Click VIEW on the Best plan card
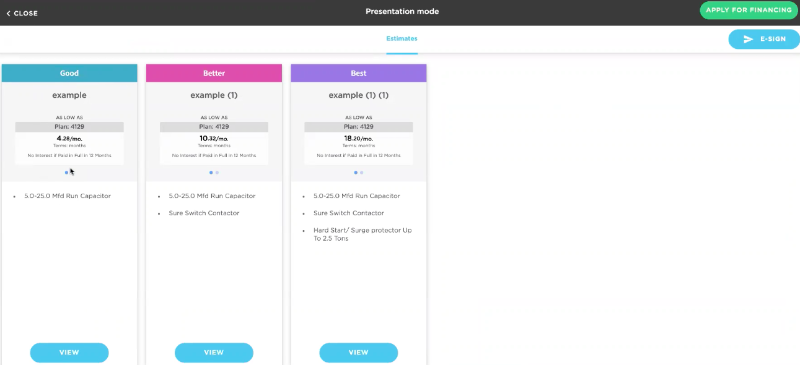Screen dimensions: 800x365 tap(358, 352)
